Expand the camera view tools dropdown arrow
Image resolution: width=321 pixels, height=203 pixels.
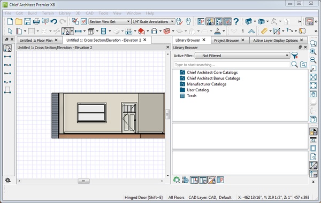pos(255,21)
